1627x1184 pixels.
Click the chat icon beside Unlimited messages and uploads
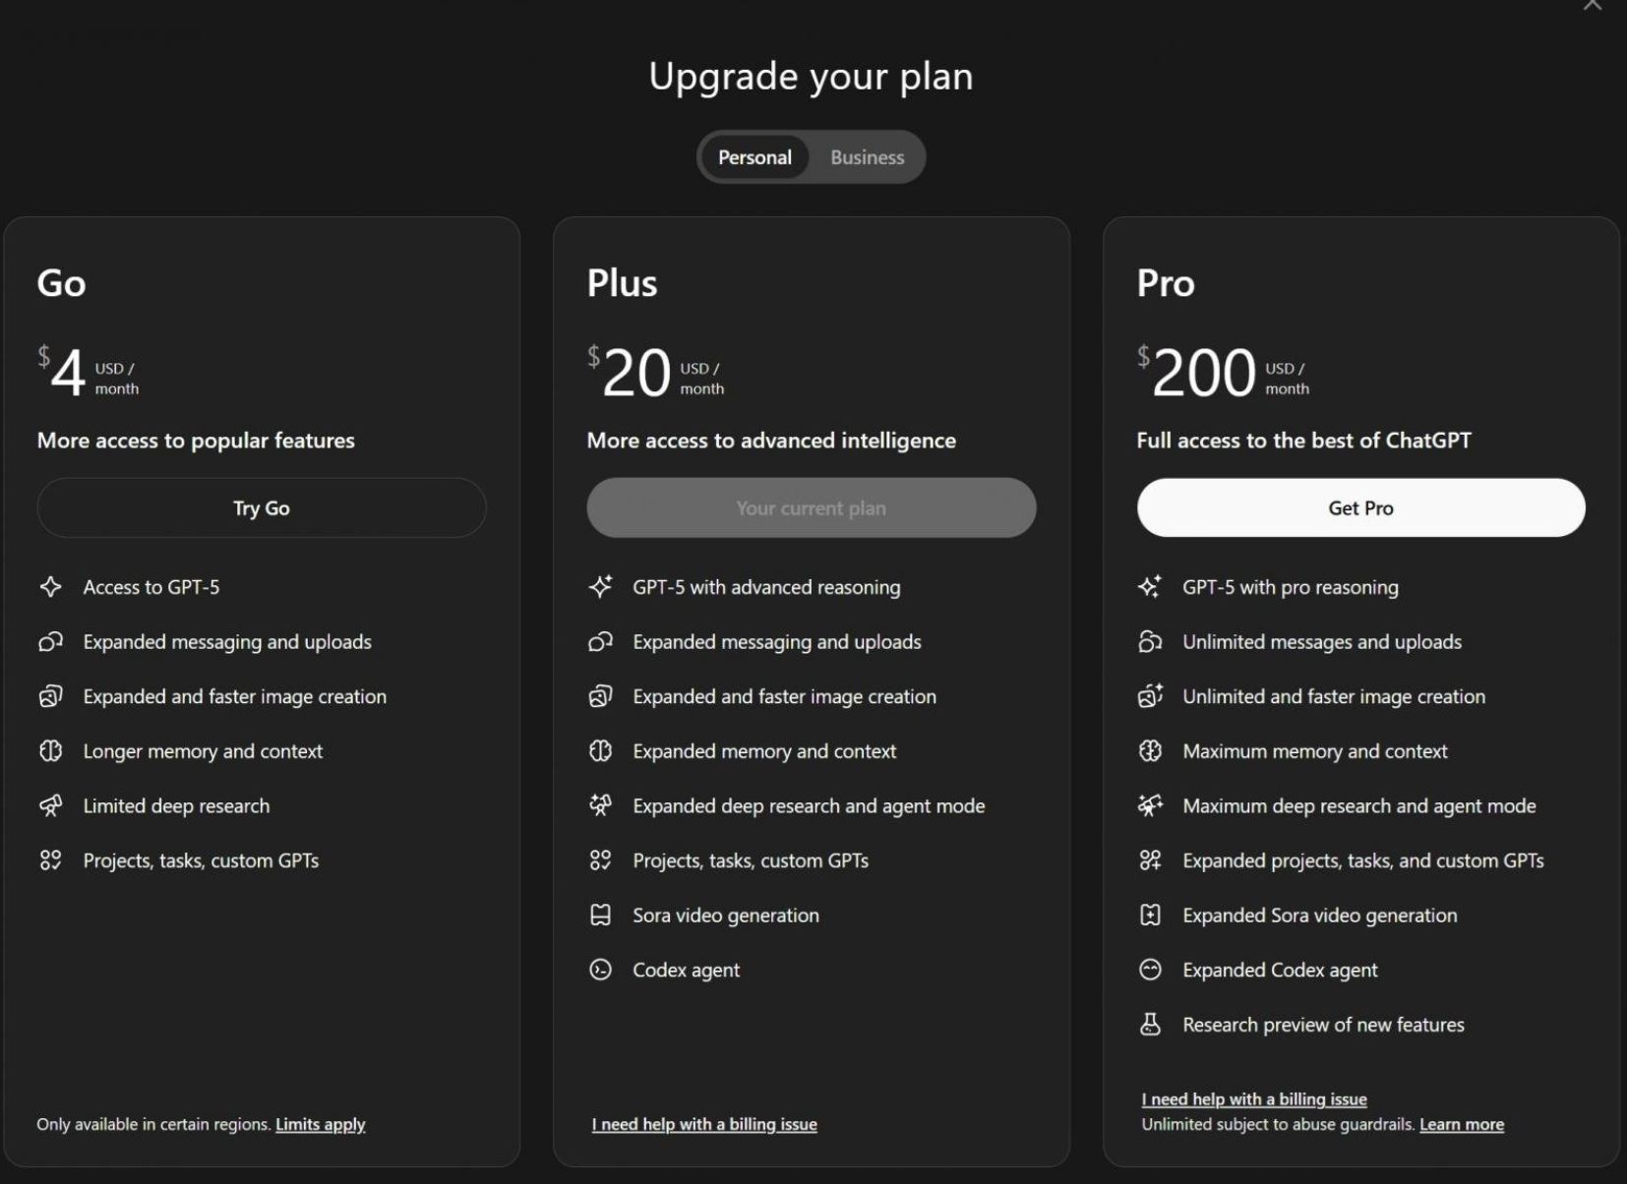click(1150, 642)
